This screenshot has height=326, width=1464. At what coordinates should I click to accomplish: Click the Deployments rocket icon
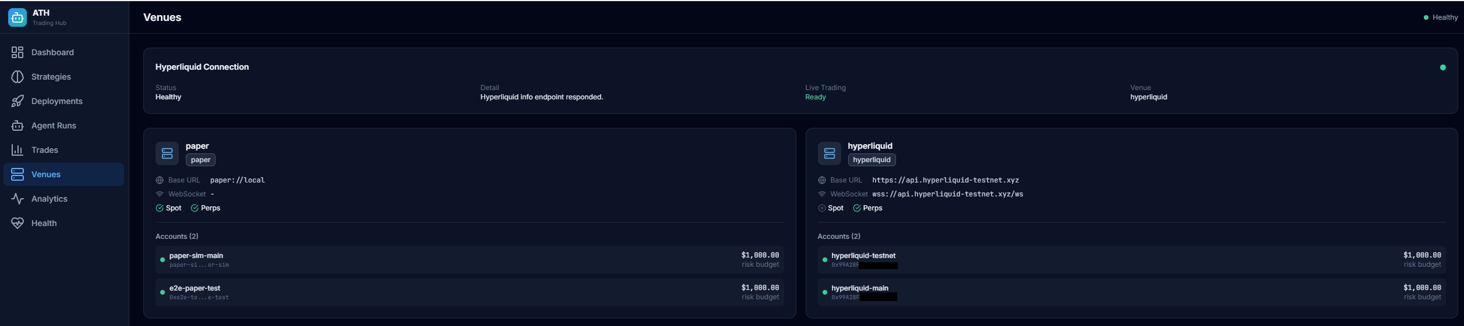coord(17,101)
